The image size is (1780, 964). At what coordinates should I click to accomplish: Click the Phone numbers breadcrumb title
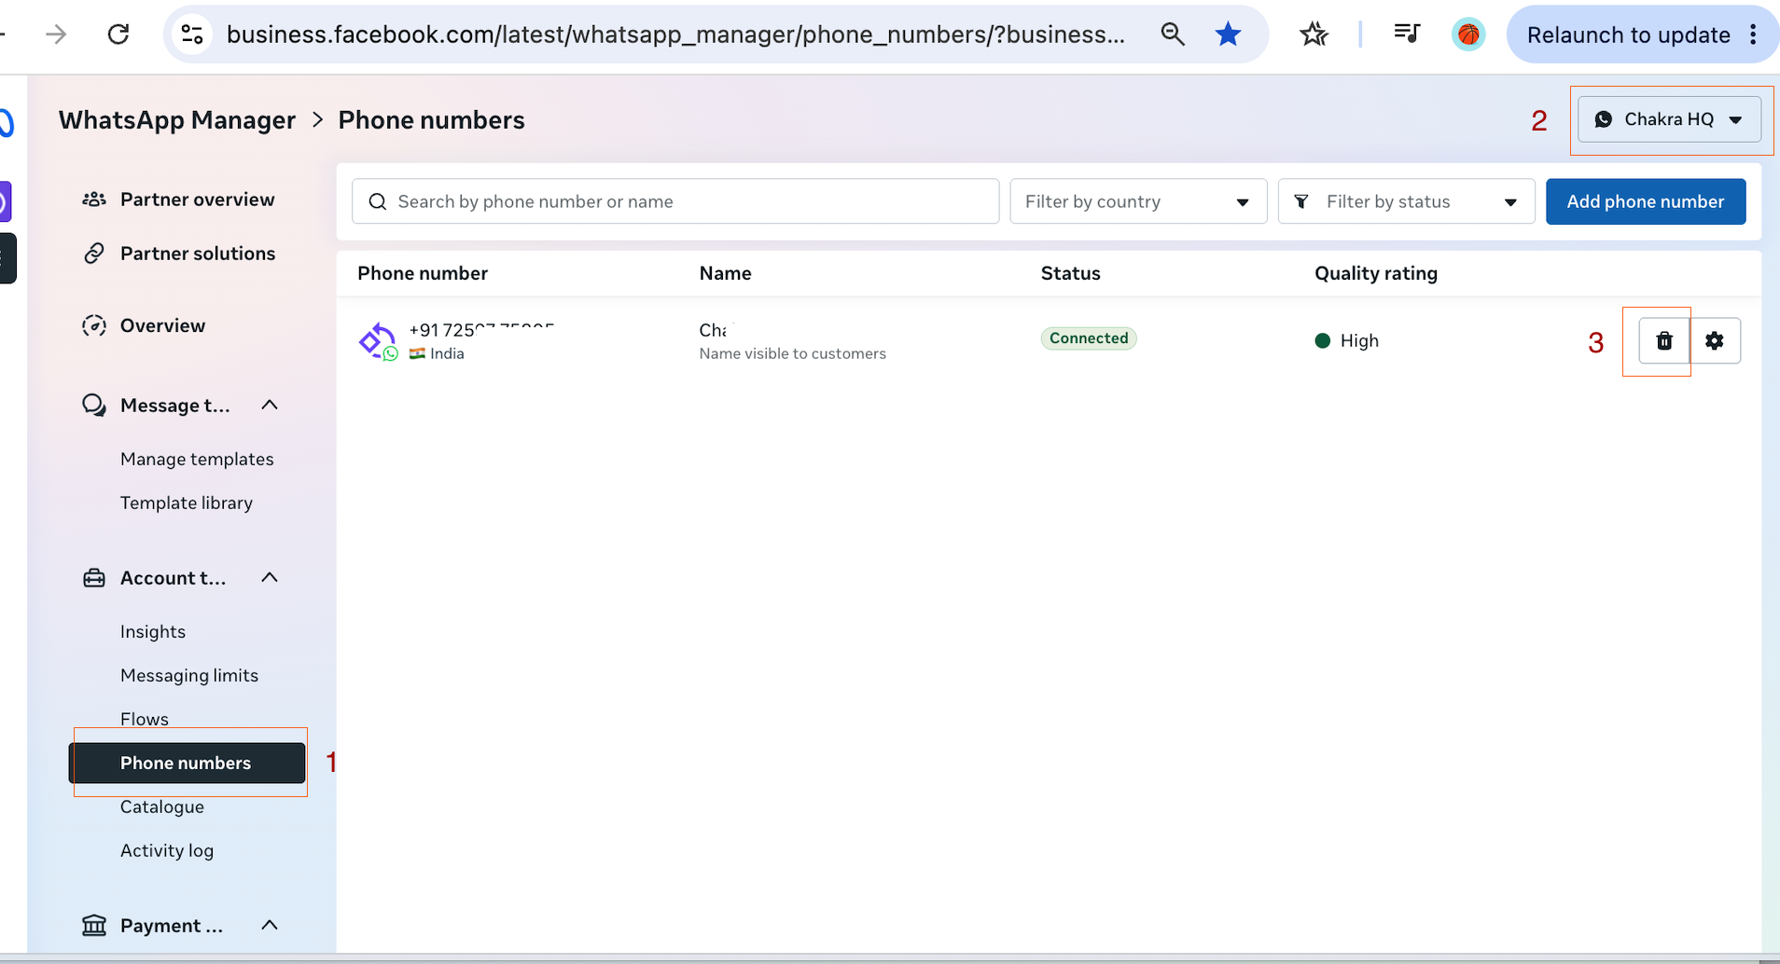pos(431,120)
